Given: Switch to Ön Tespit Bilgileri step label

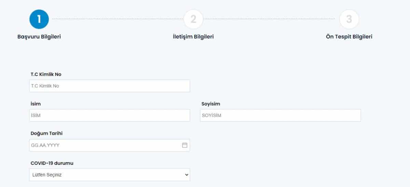Looking at the screenshot, I should tap(349, 37).
